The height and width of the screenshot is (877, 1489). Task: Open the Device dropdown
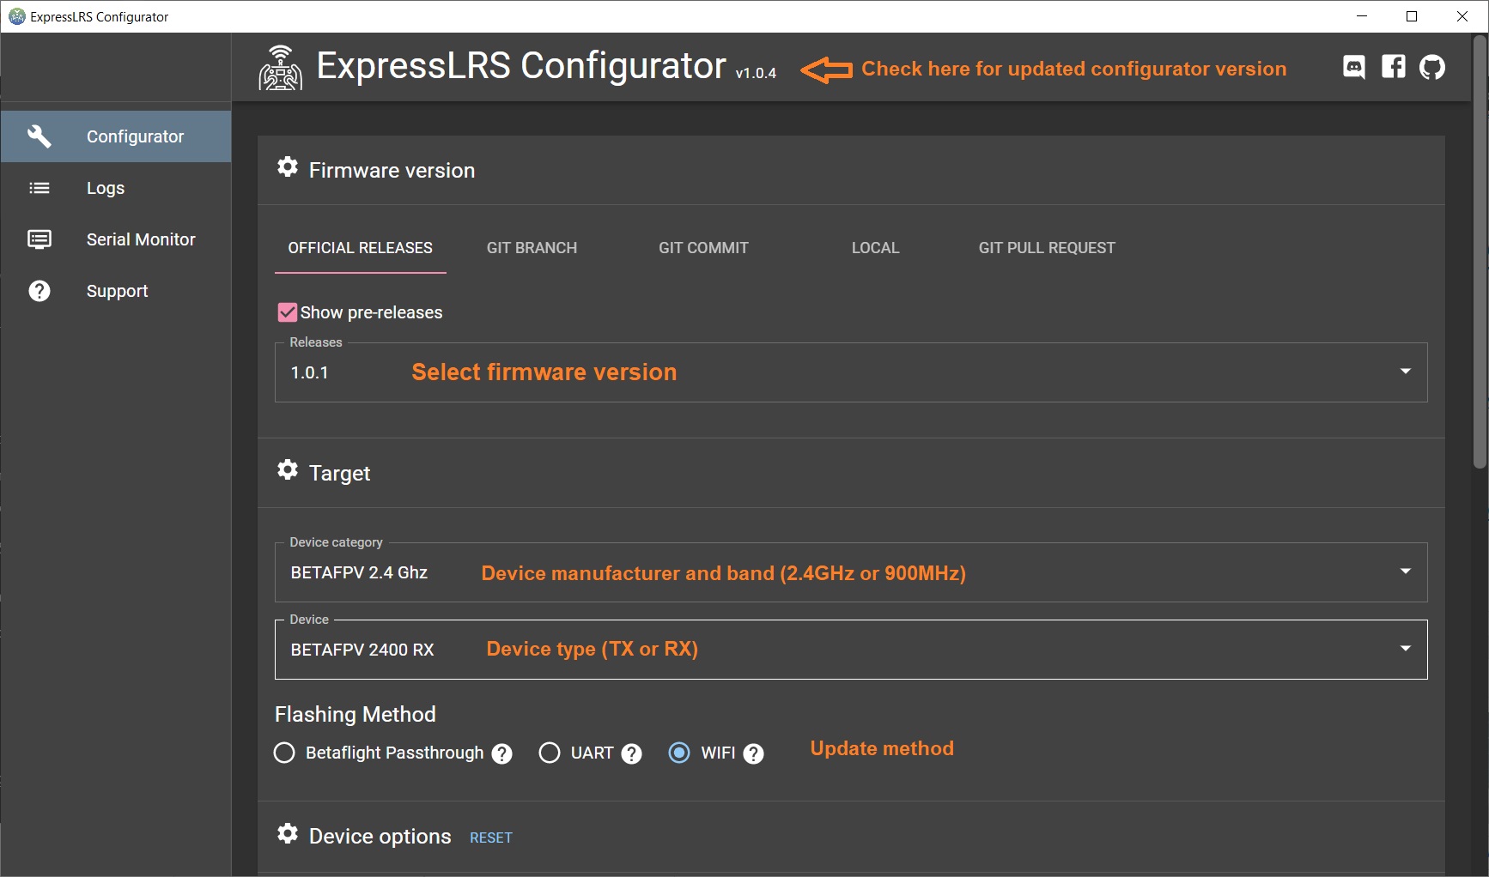point(851,650)
